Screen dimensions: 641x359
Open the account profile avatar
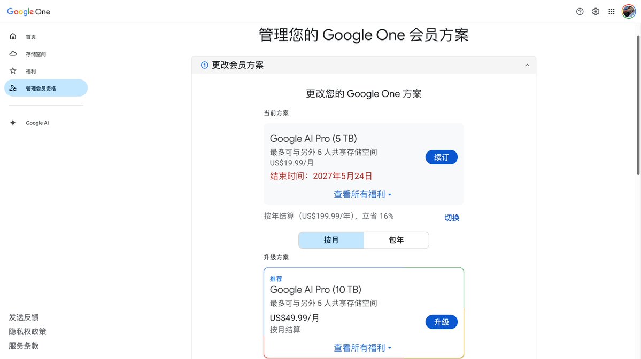coord(629,11)
